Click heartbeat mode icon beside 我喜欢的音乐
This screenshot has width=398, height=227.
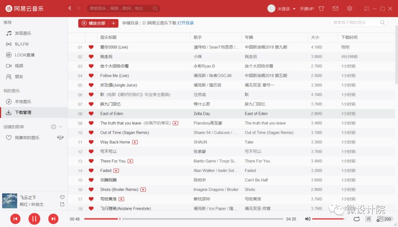pos(60,138)
